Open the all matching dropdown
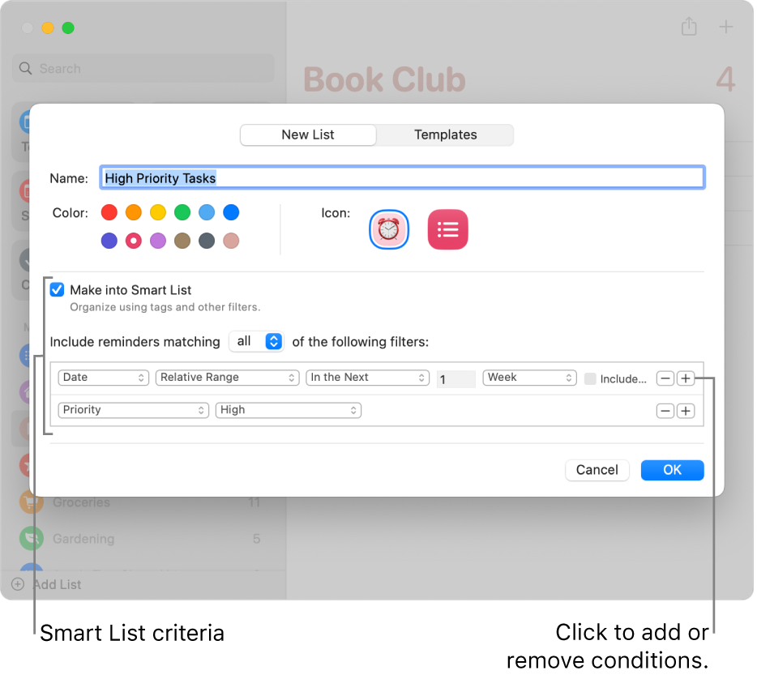 [256, 341]
